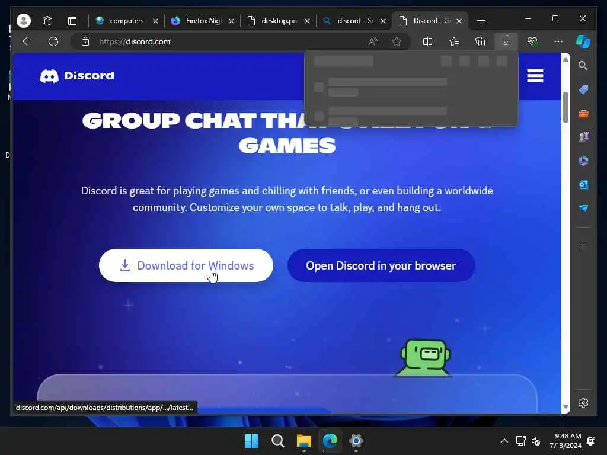
Task: Open the sidebar Shopping tag icon
Action: (583, 90)
